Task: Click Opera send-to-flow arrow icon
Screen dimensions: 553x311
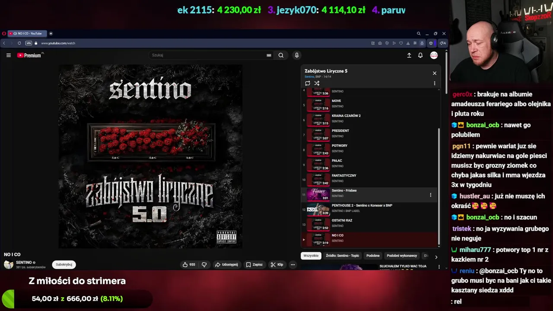Action: point(394,43)
